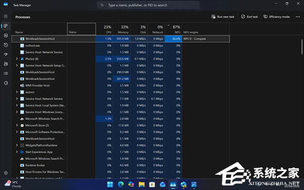Click the End task button
Screen dimensions: 304x190
(x=249, y=17)
